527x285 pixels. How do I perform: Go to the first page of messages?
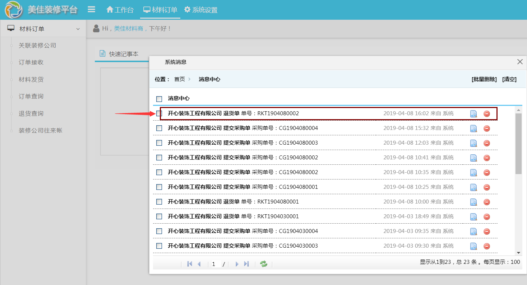(x=190, y=264)
